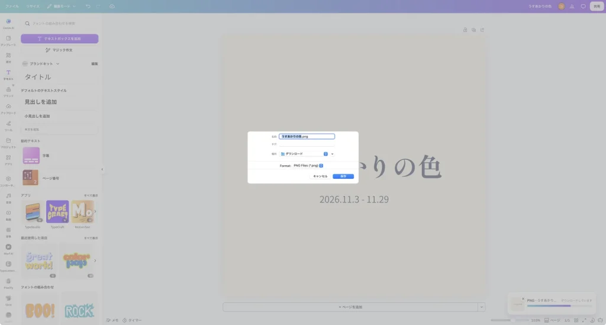
Task: Open the TypeLetter app in sidebar
Action: pos(8,266)
